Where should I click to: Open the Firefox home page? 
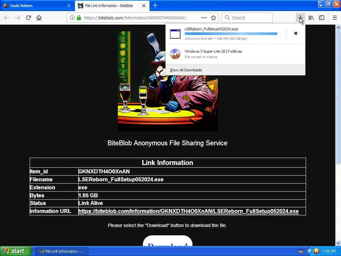pyautogui.click(x=39, y=18)
